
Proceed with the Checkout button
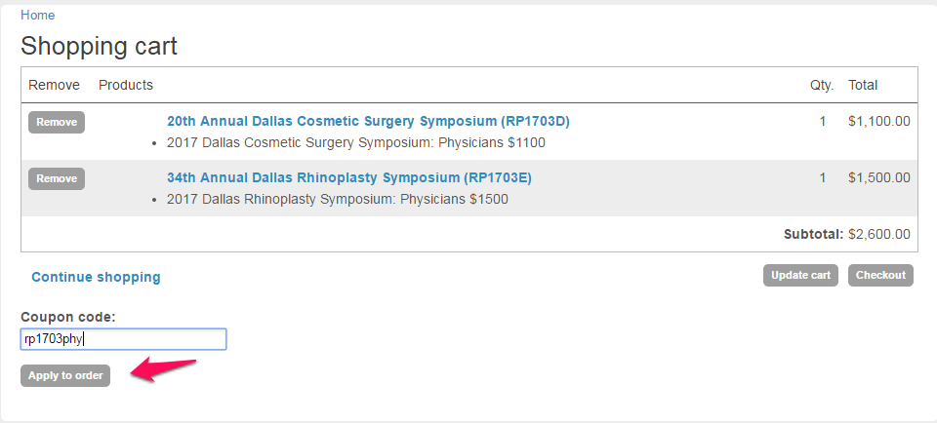(x=880, y=275)
